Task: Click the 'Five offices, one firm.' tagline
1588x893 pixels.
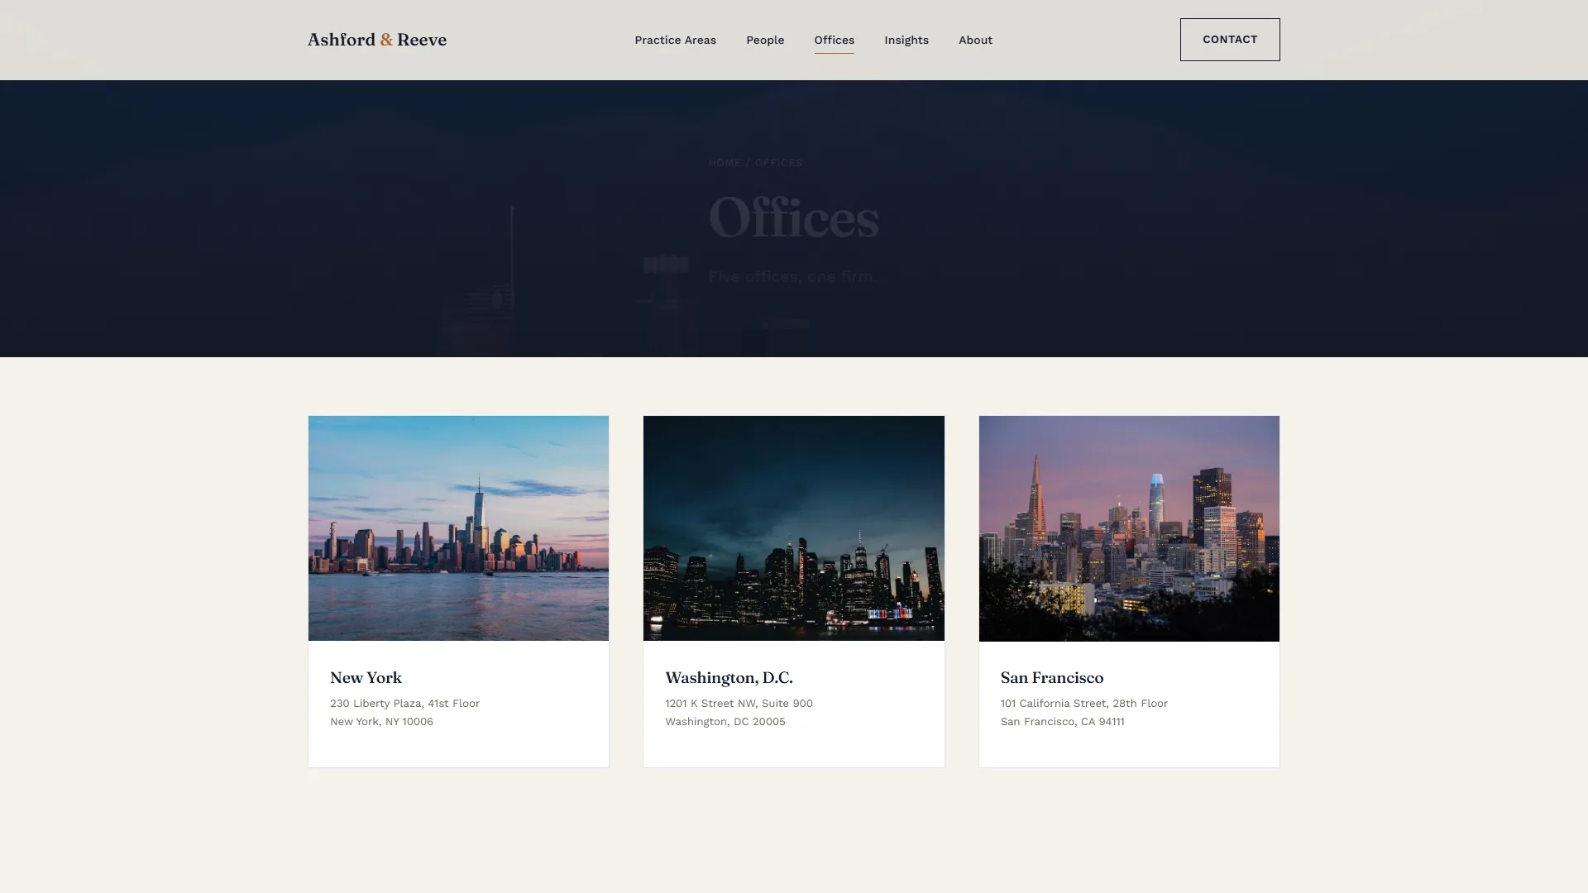Action: [x=792, y=277]
